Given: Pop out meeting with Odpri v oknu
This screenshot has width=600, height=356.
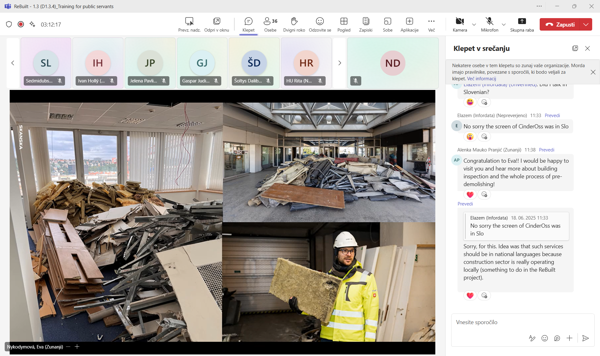Looking at the screenshot, I should pyautogui.click(x=217, y=24).
